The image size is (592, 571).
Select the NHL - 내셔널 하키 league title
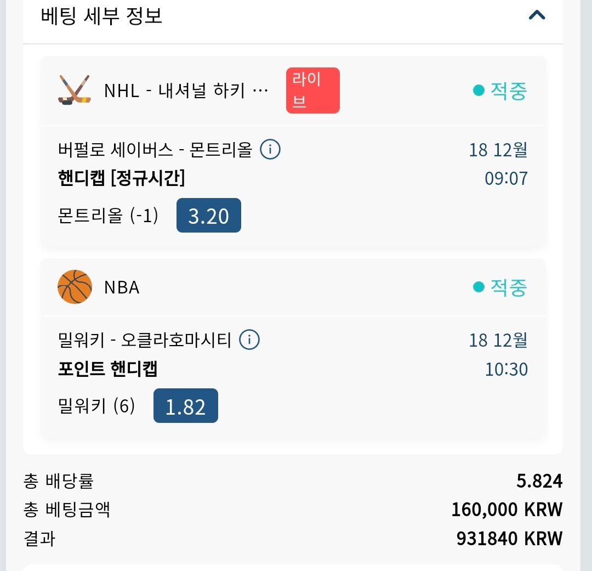tap(186, 91)
